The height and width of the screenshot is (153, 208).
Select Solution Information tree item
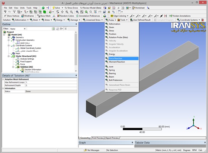click(33, 70)
